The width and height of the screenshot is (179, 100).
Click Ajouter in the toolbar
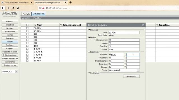26,18
